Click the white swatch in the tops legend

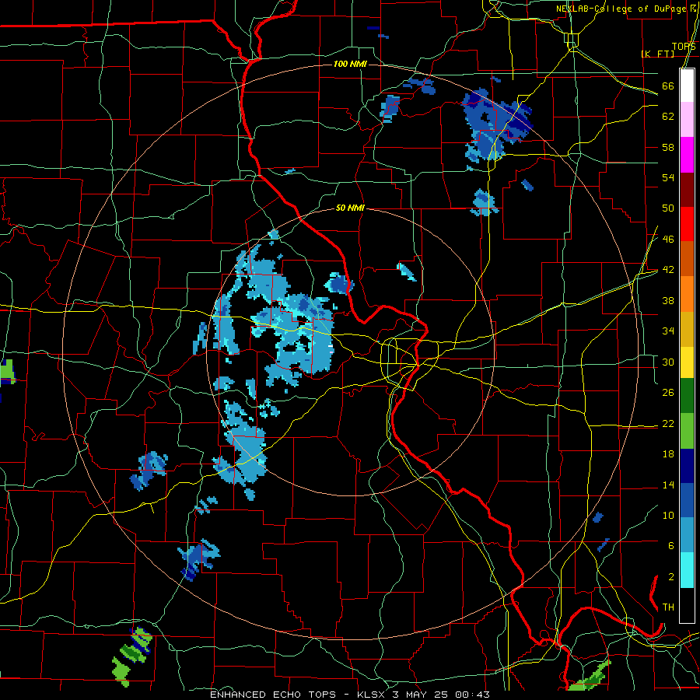pos(687,86)
